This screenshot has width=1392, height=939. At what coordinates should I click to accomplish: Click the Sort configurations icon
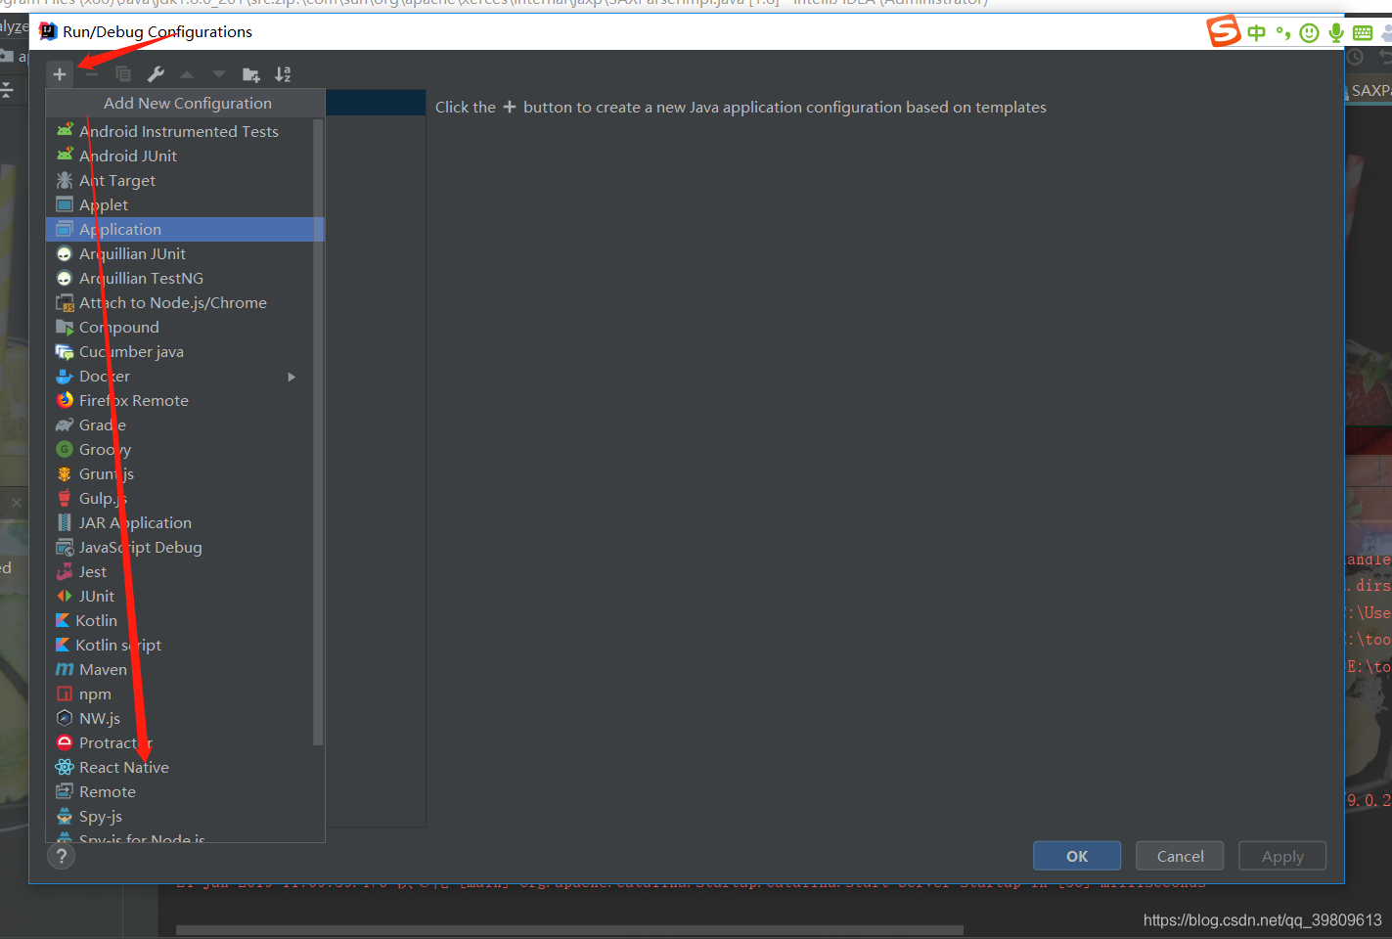pos(283,74)
